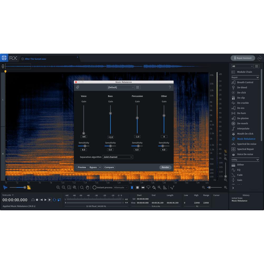Click the record button in the transport
The height and width of the screenshot is (264, 264).
point(37,200)
